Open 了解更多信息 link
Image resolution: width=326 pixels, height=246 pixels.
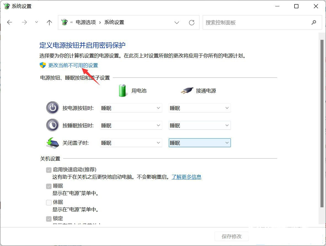coord(186,177)
